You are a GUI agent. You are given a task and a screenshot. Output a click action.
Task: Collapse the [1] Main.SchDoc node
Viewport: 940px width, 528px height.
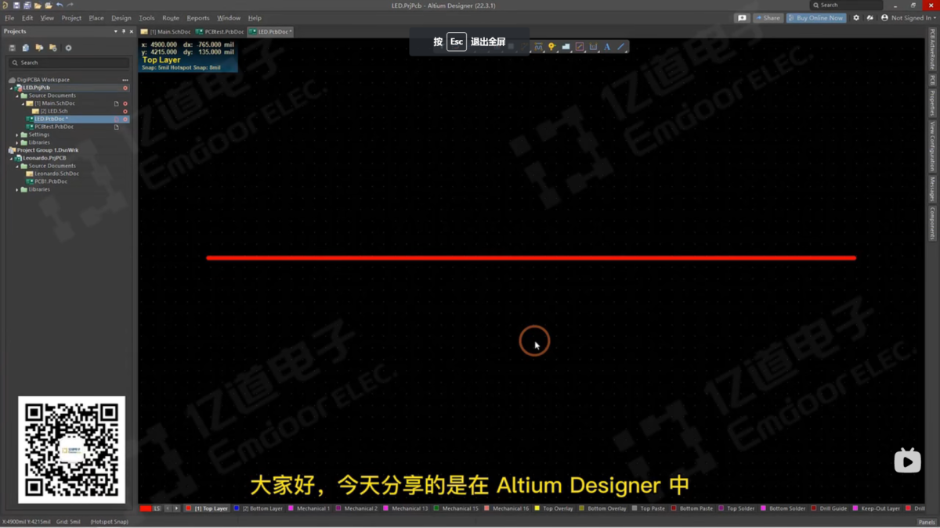23,103
